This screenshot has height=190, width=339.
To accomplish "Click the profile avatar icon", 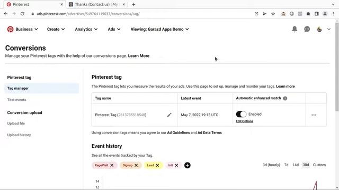I will pyautogui.click(x=319, y=29).
